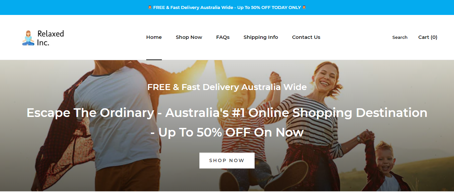
Task: Click the hero subheading FREE & Fast Delivery
Action: point(227,87)
